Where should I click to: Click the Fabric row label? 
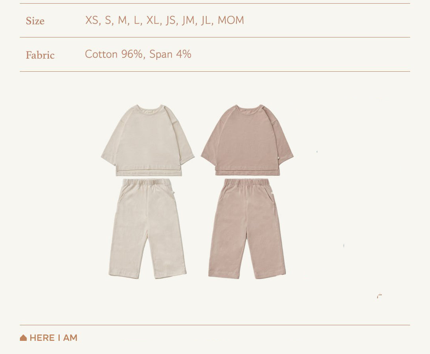(40, 55)
